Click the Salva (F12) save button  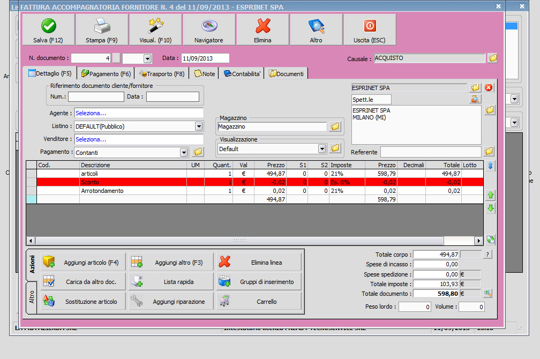coord(48,29)
